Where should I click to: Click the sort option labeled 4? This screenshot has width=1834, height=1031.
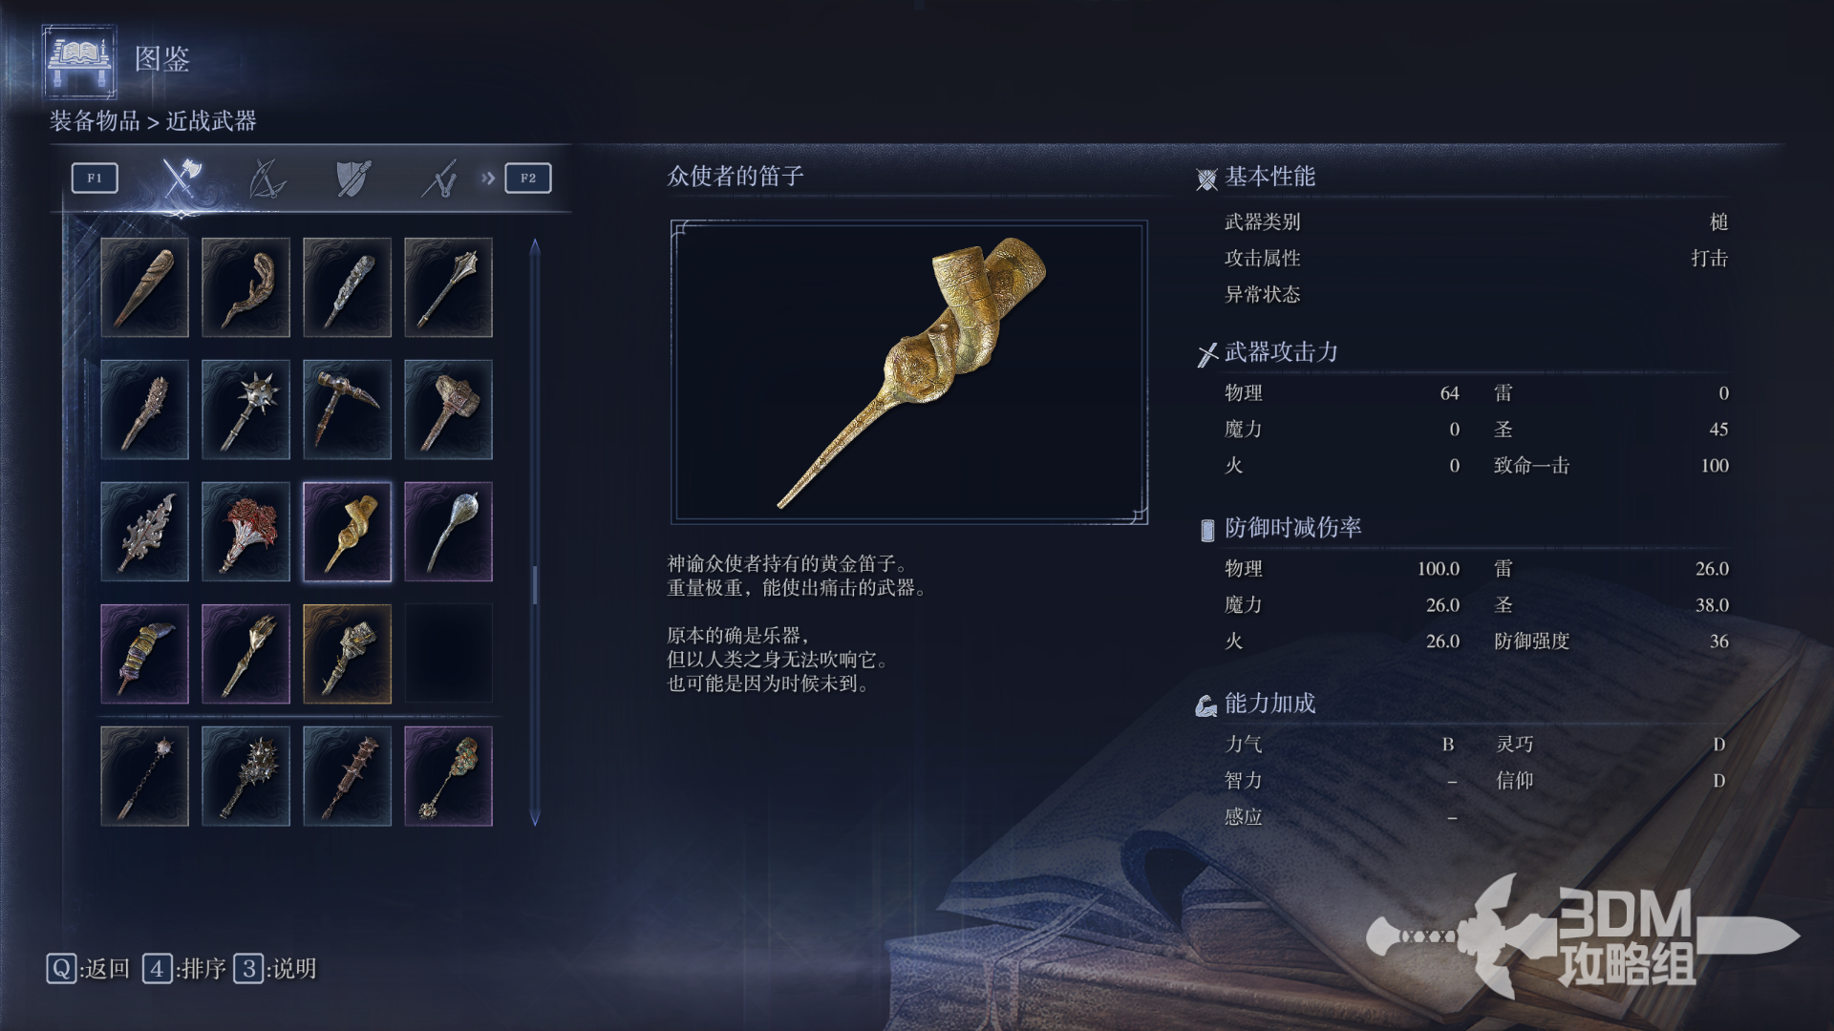click(184, 969)
